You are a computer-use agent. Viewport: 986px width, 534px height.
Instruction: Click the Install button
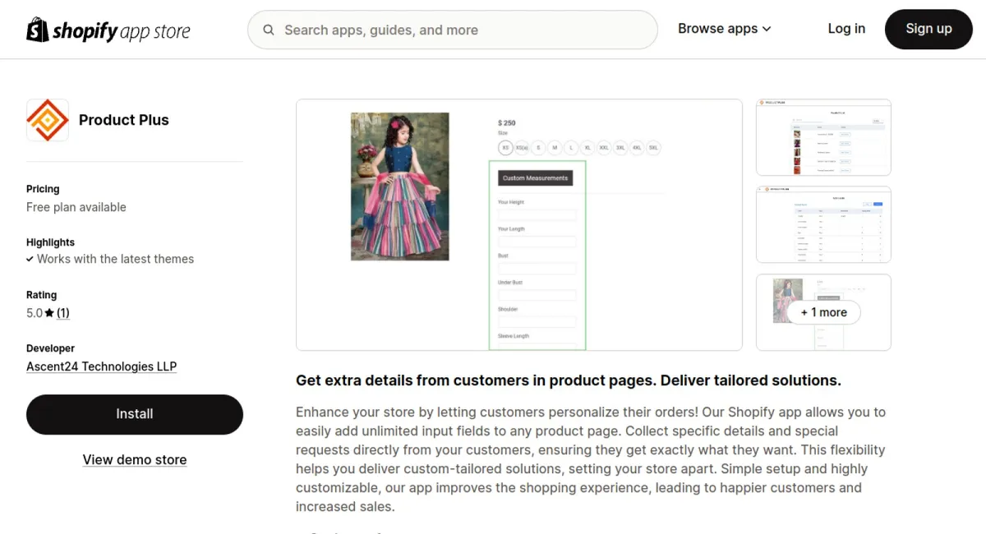[x=135, y=414]
